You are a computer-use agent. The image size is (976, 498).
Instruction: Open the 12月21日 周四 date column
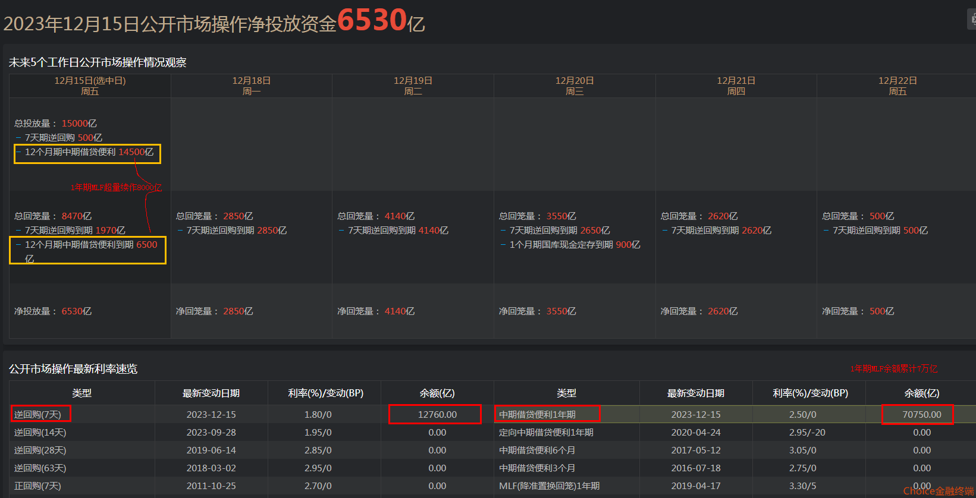coord(736,86)
